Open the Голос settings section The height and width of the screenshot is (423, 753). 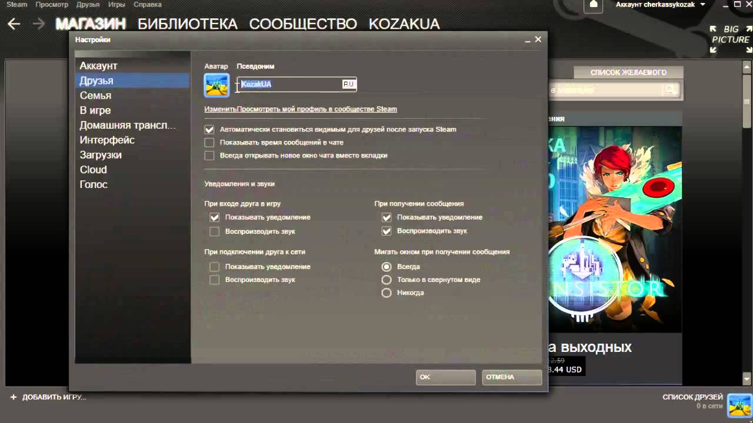(x=132, y=184)
